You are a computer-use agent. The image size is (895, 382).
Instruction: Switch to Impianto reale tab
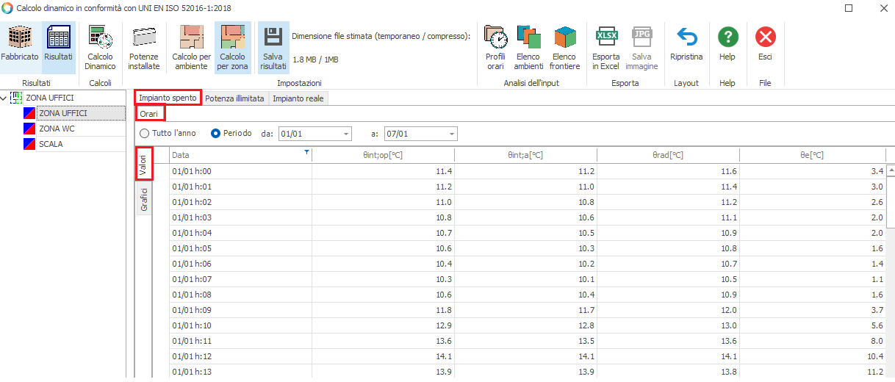click(x=298, y=98)
